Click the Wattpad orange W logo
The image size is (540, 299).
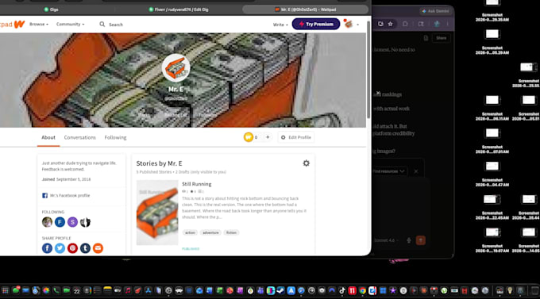19,24
